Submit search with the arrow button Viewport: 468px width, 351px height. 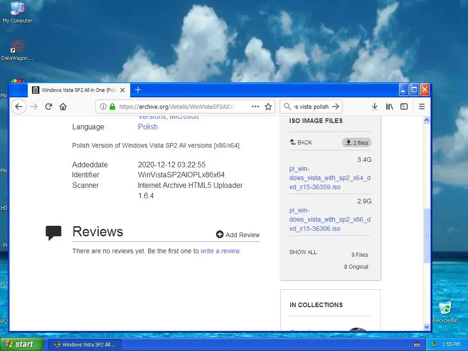click(335, 106)
